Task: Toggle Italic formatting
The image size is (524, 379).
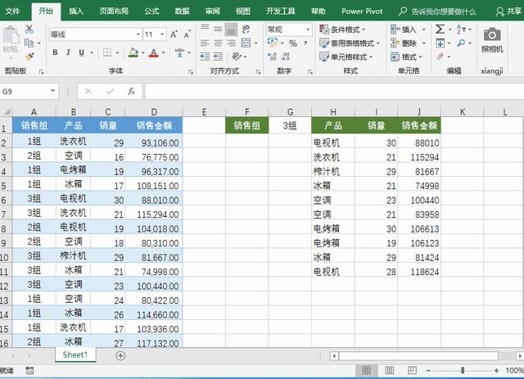Action: 68,52
